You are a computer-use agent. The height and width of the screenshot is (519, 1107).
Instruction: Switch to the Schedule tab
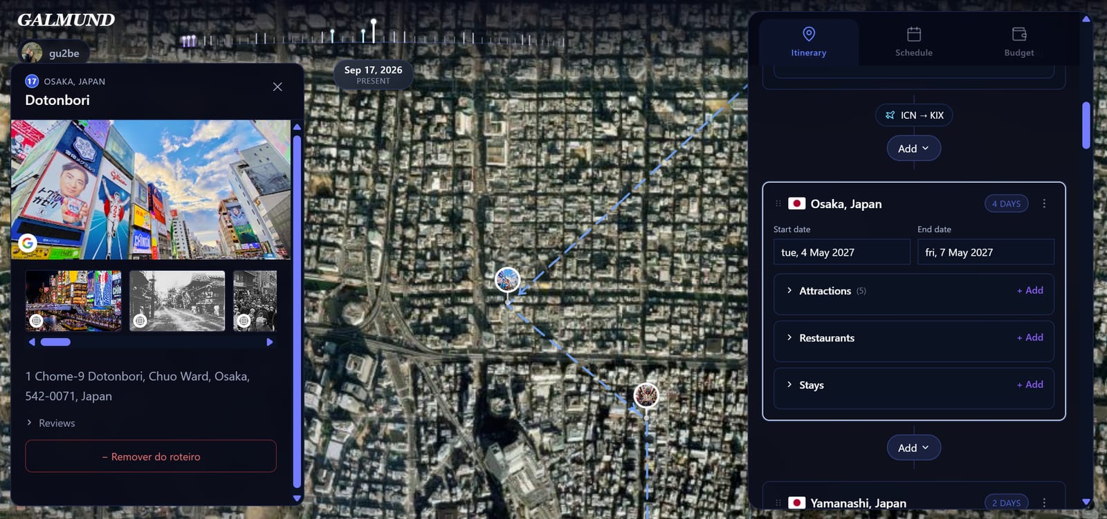(x=913, y=42)
